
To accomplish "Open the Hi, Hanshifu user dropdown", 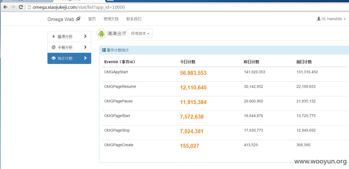I will [x=331, y=19].
